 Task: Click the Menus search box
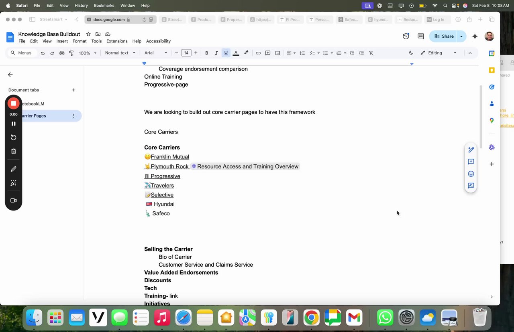pyautogui.click(x=22, y=53)
